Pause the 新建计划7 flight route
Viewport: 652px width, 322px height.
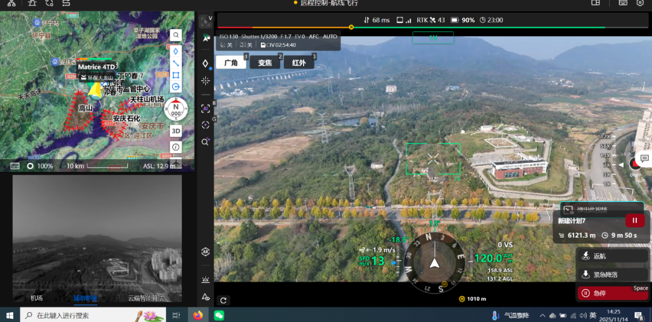click(x=635, y=221)
